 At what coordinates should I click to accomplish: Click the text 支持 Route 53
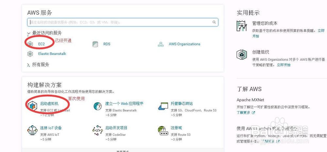181,135
